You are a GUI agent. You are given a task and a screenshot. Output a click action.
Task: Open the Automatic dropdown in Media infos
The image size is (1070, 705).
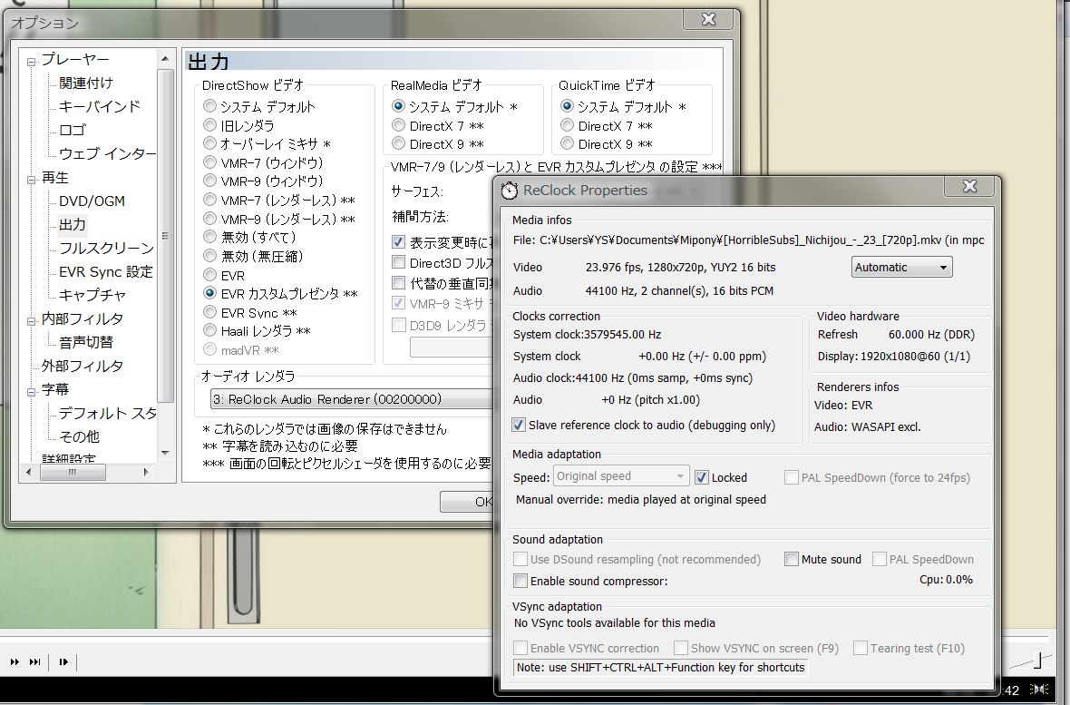pyautogui.click(x=901, y=267)
